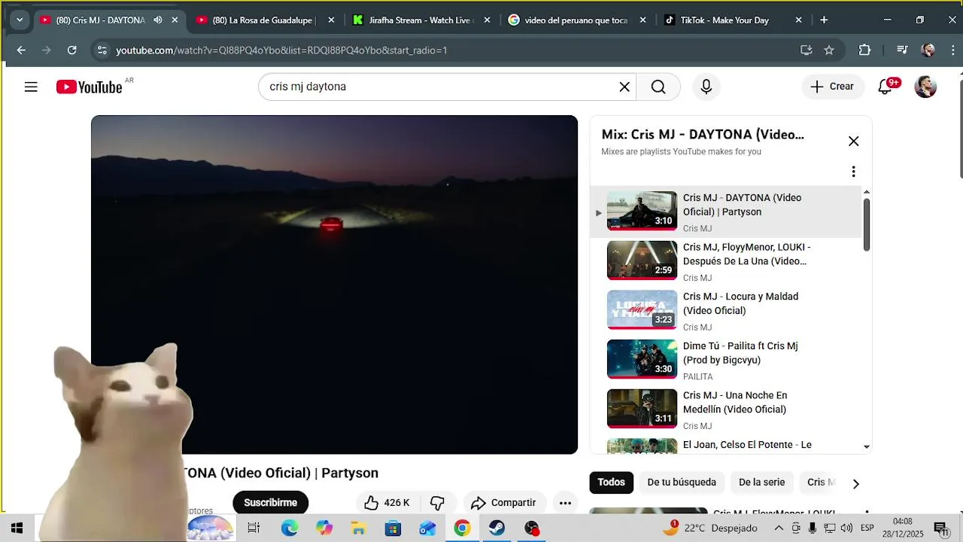Image resolution: width=963 pixels, height=542 pixels.
Task: Open Chrome media control icon
Action: [x=902, y=50]
